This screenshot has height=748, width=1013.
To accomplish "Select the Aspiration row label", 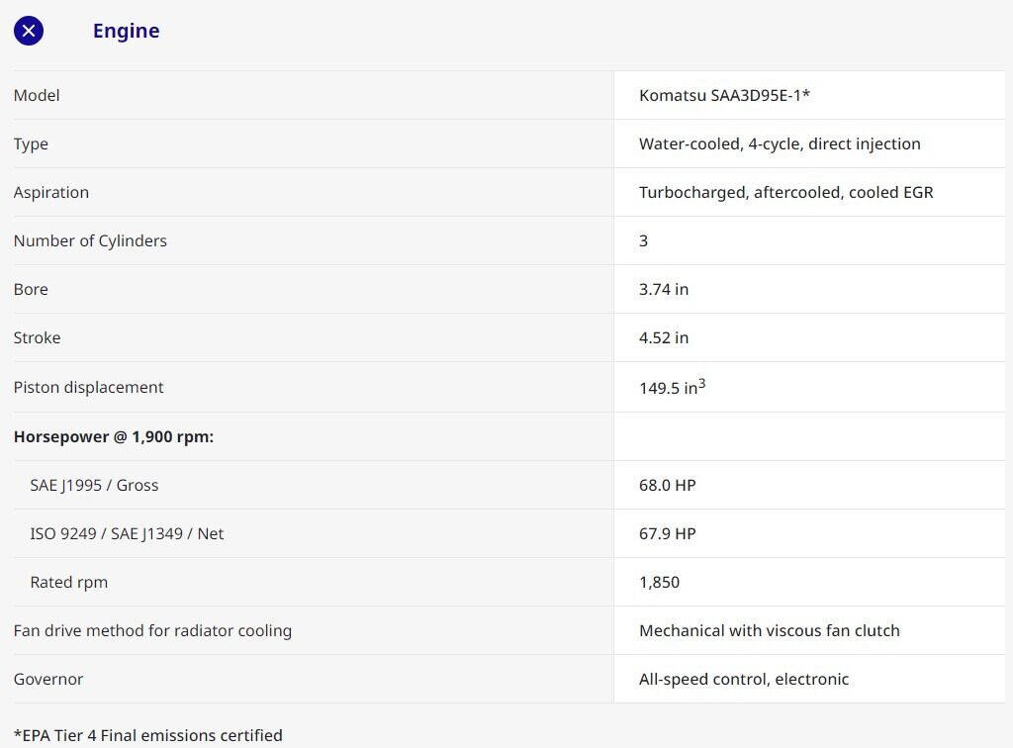I will coord(51,192).
